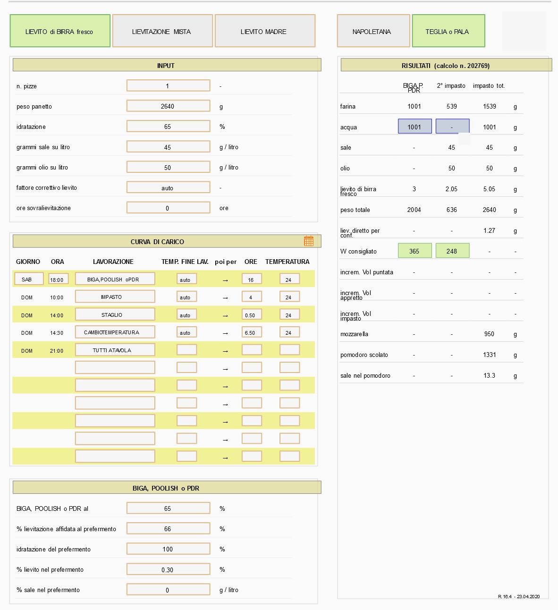The height and width of the screenshot is (610, 558).
Task: Edit % sale nel prefermento field
Action: [168, 589]
